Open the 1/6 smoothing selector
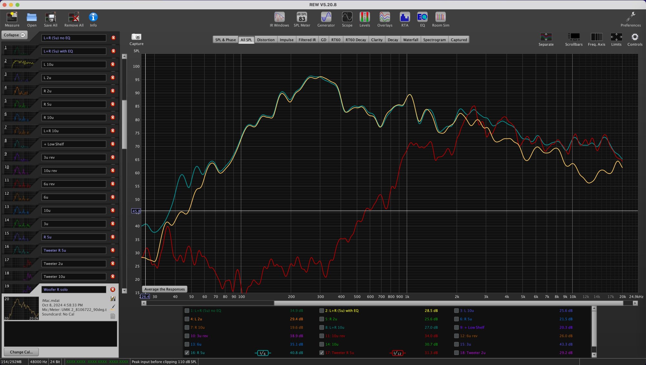Screen dimensions: 646x365 [x=263, y=353]
